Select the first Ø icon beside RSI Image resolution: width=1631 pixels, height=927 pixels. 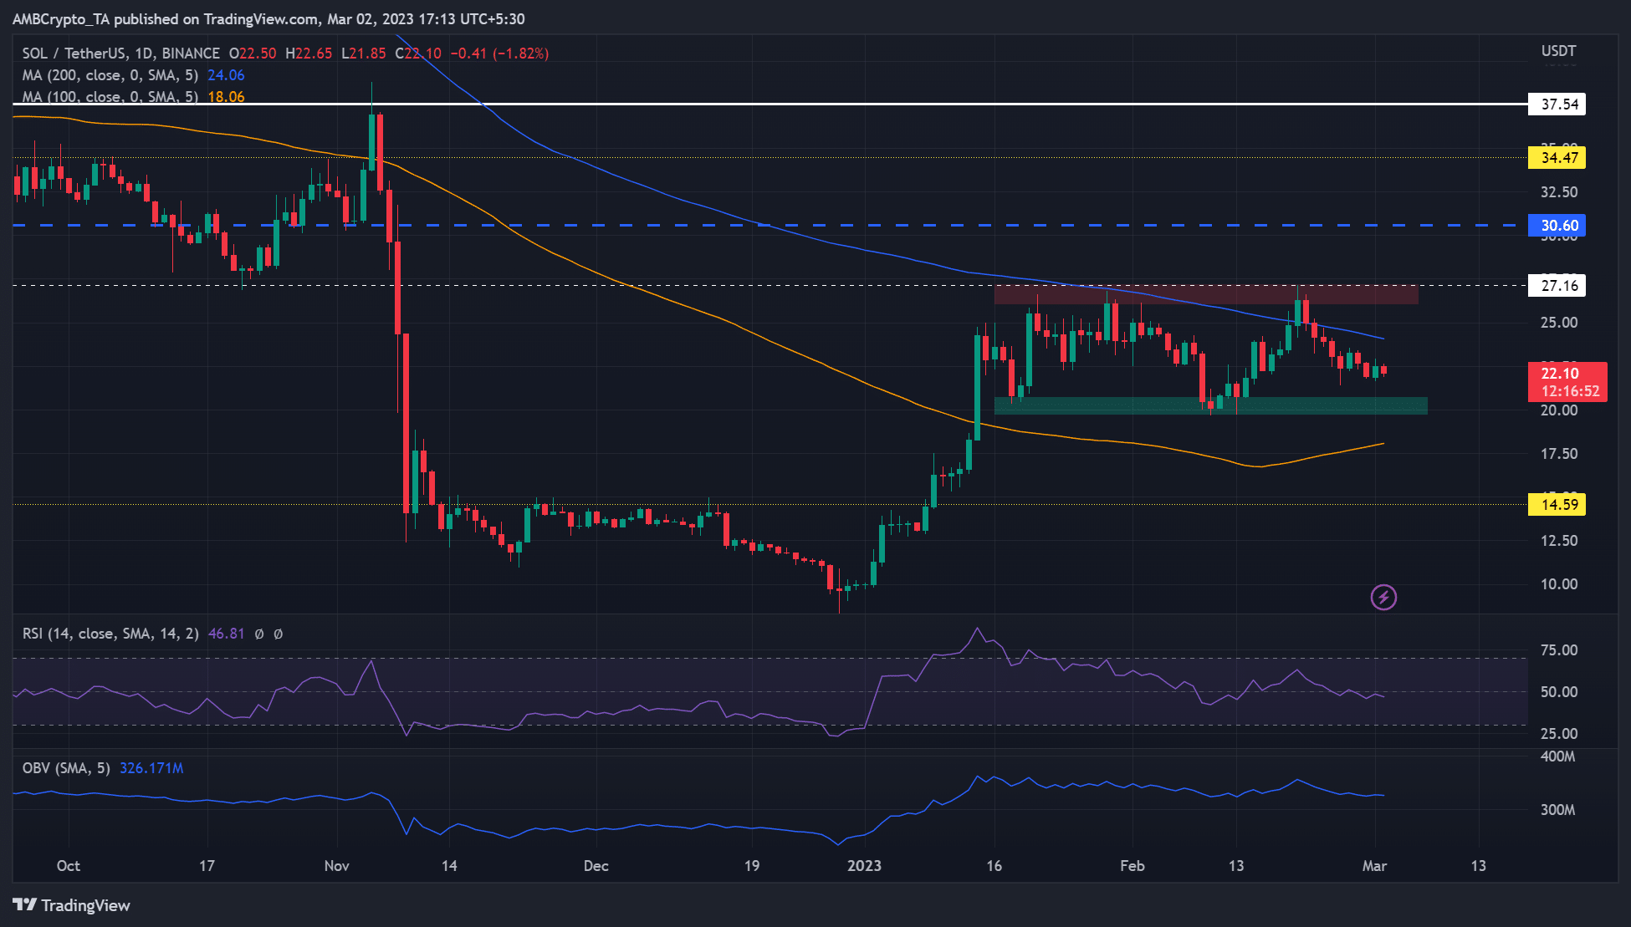(258, 634)
